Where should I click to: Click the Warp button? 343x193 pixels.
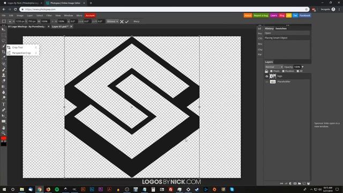[x=136, y=21]
